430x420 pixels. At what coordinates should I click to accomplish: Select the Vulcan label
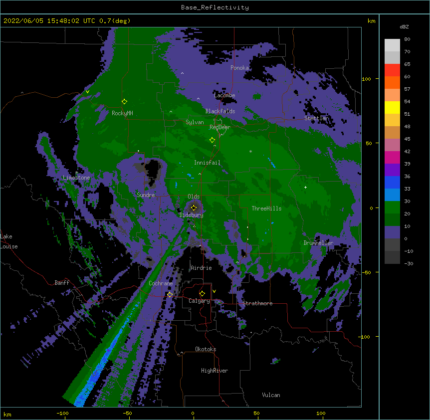point(271,395)
